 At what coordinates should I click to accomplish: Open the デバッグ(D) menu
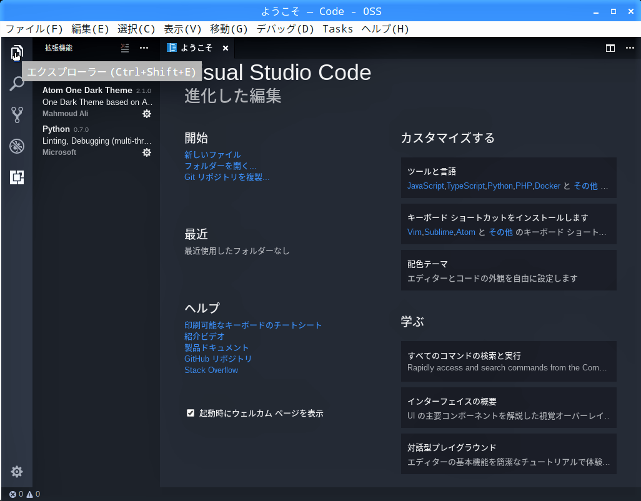(285, 29)
